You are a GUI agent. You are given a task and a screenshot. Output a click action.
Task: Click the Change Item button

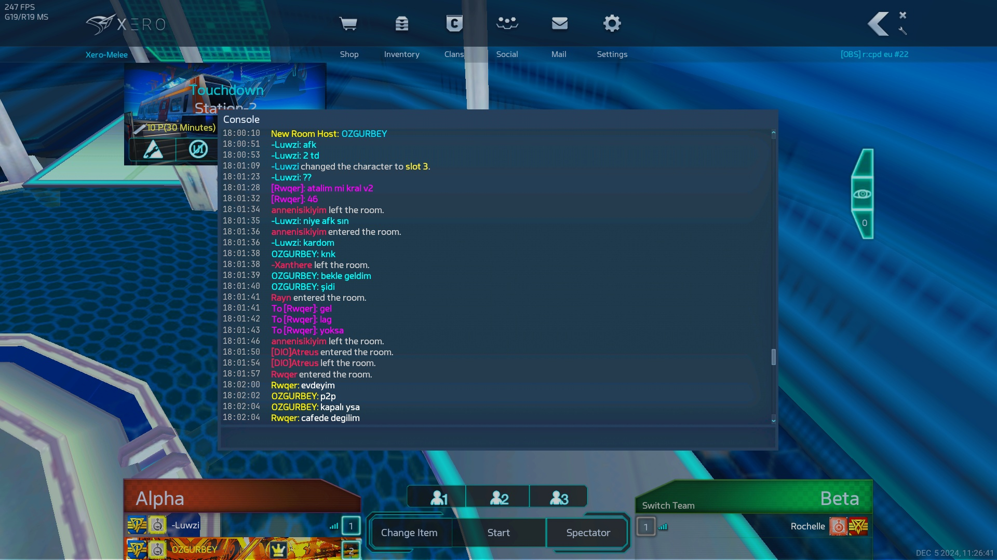point(409,533)
